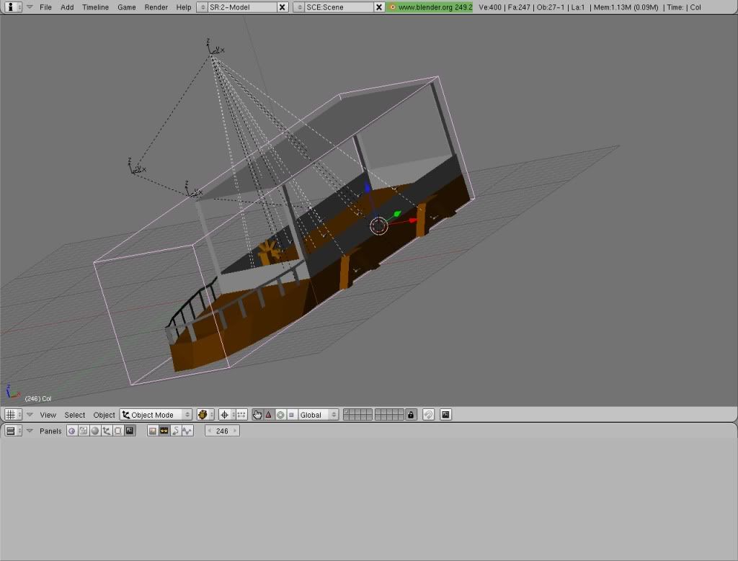The height and width of the screenshot is (561, 738).
Task: Open the Logic context in buttons panel
Action: 71,431
